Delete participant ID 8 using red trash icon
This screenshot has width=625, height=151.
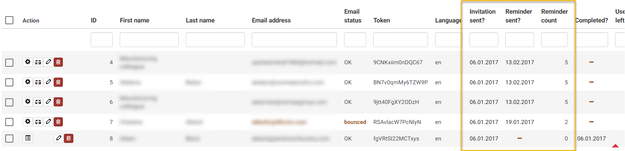69,138
